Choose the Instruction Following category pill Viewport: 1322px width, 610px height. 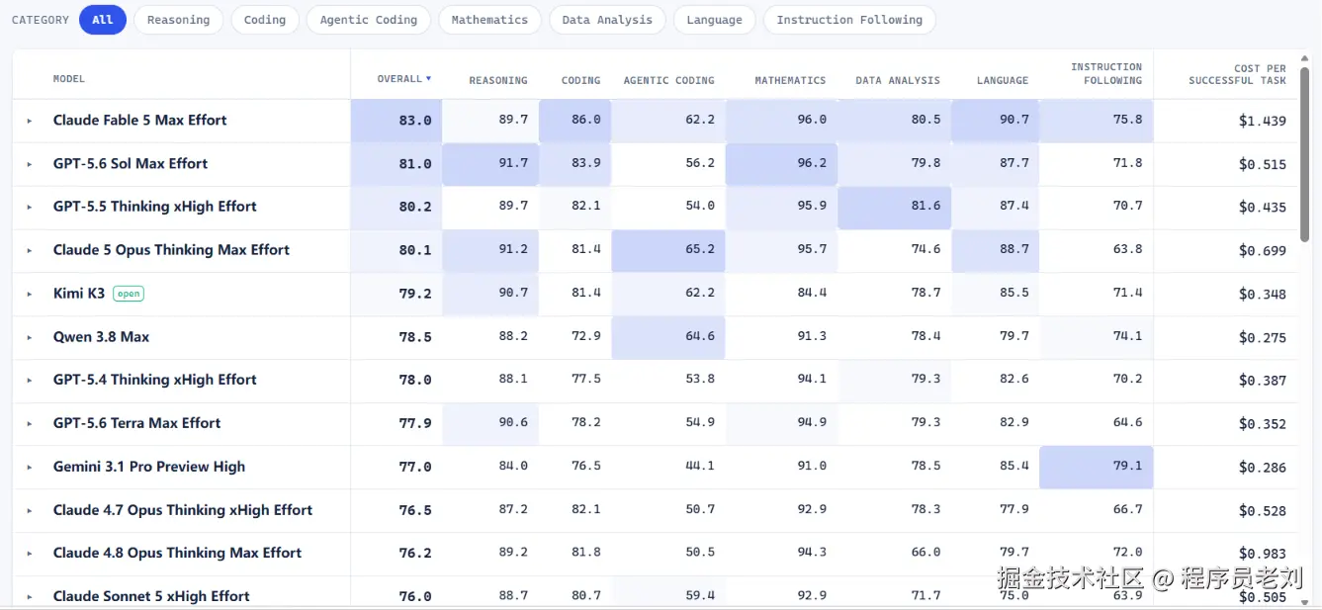click(849, 20)
